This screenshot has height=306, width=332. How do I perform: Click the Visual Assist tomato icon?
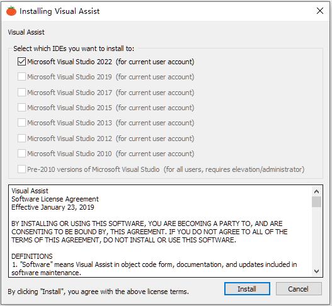pyautogui.click(x=11, y=11)
